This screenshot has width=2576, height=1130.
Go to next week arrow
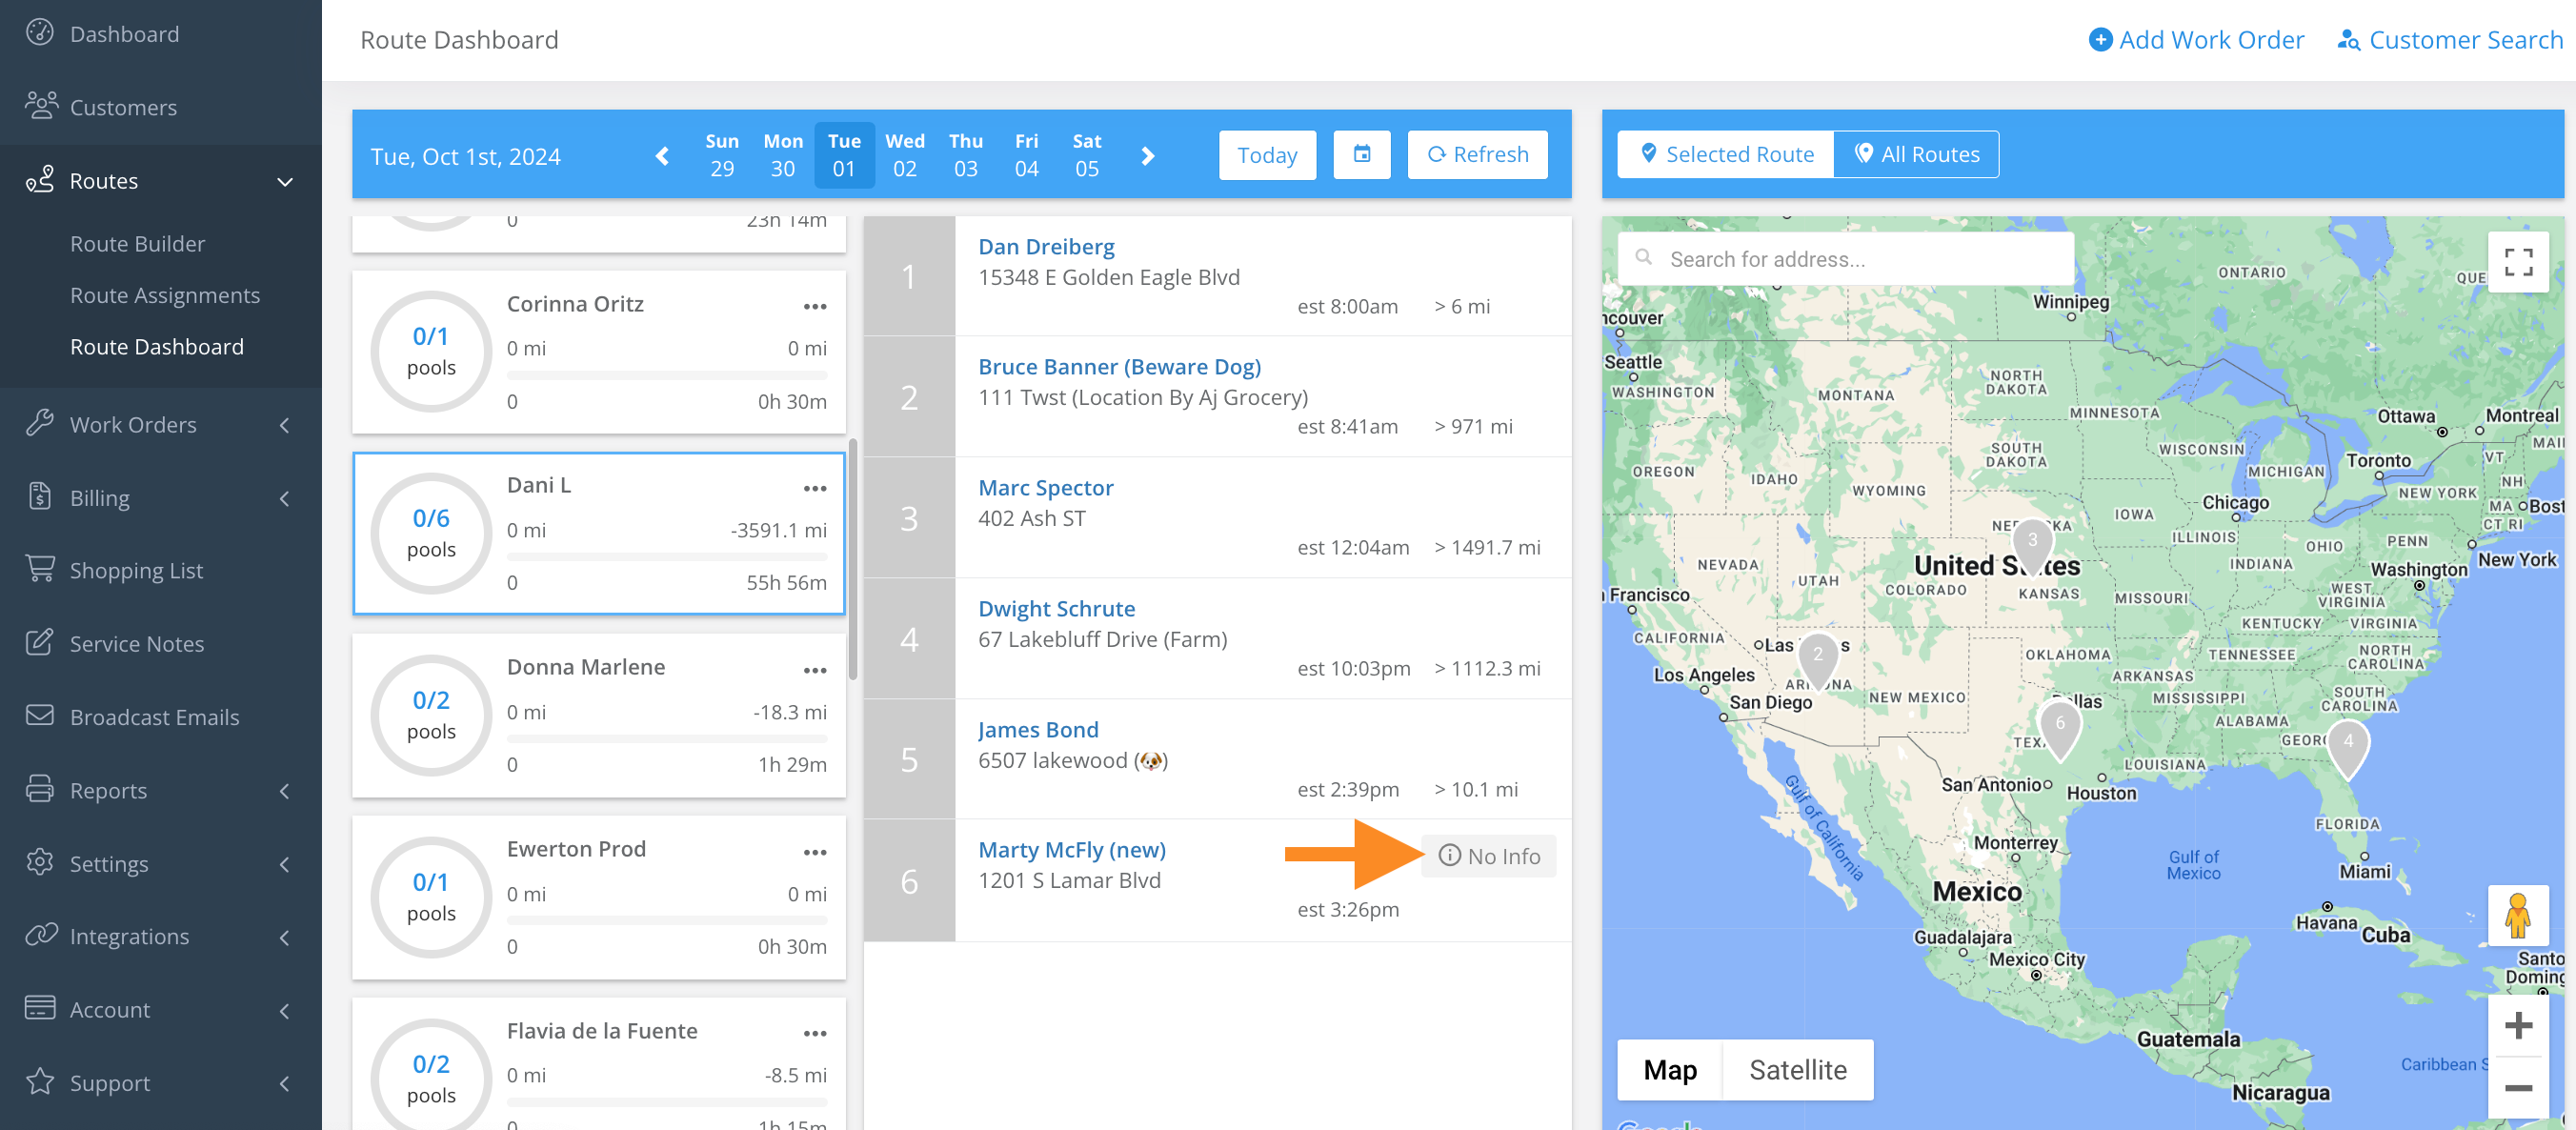1148,156
